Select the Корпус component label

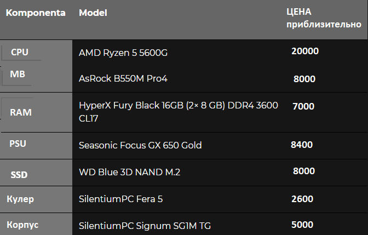coord(22,225)
